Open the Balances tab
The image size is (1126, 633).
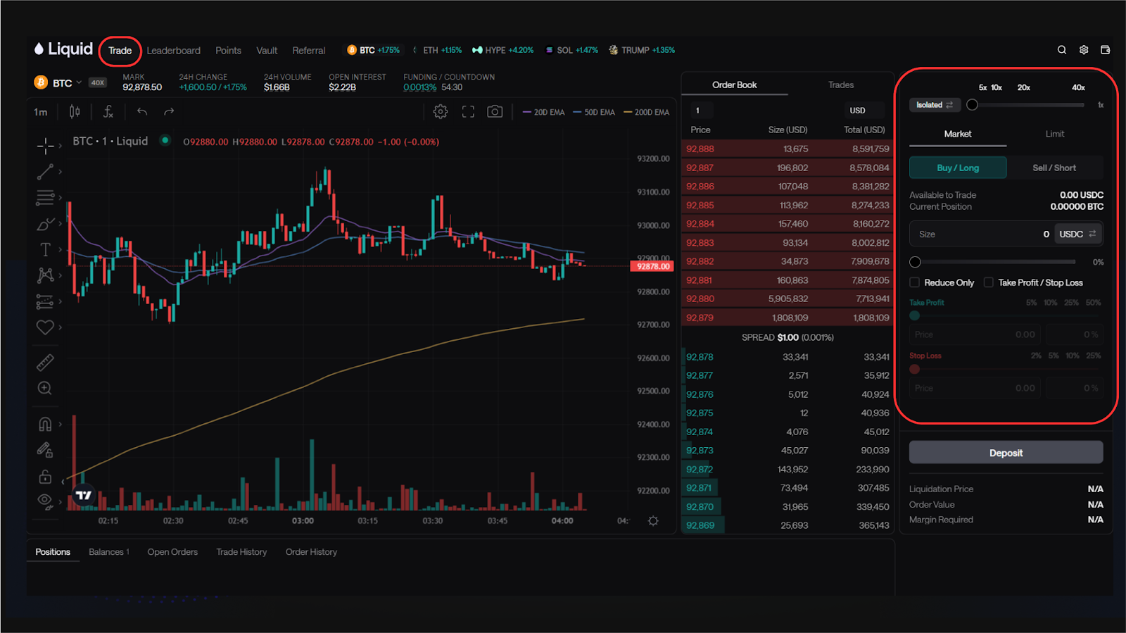[108, 552]
